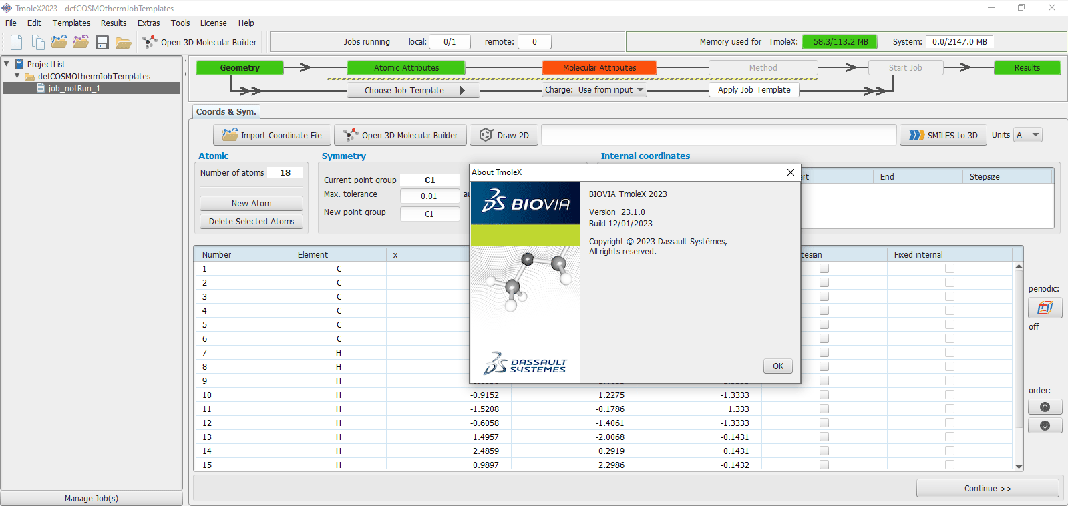This screenshot has width=1068, height=506.
Task: Move atom order up with arrow
Action: [1045, 407]
